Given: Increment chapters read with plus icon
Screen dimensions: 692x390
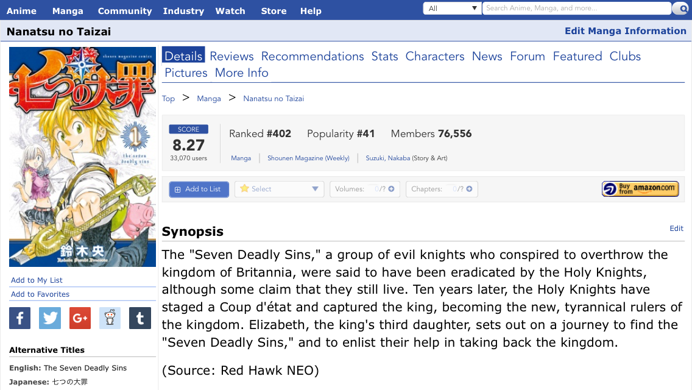Looking at the screenshot, I should click(469, 189).
